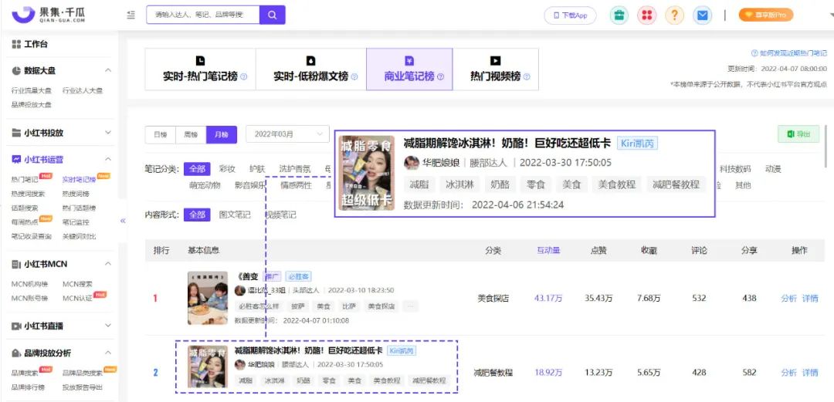
Task: Click the 必胜客怎么样 tag
Action: 257,306
